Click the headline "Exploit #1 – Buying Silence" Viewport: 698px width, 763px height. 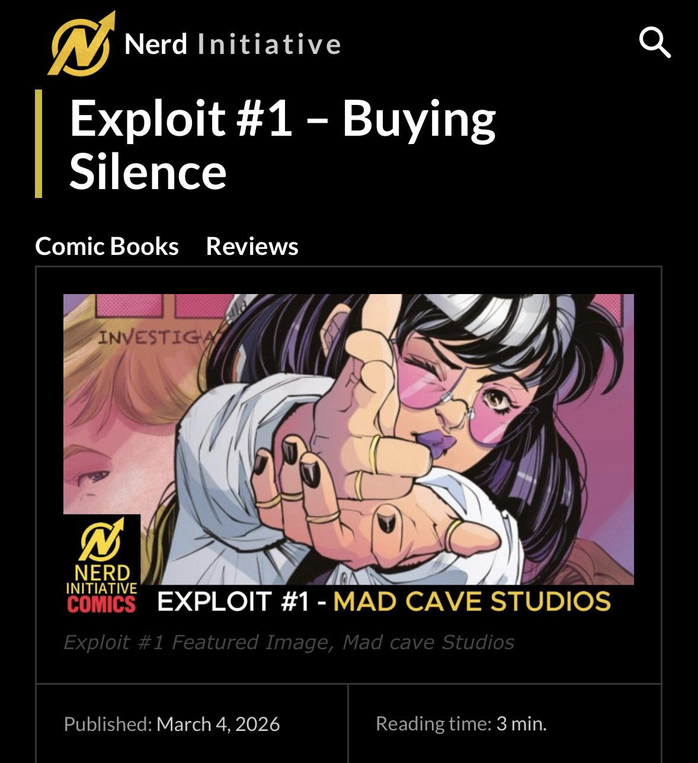[x=283, y=143]
